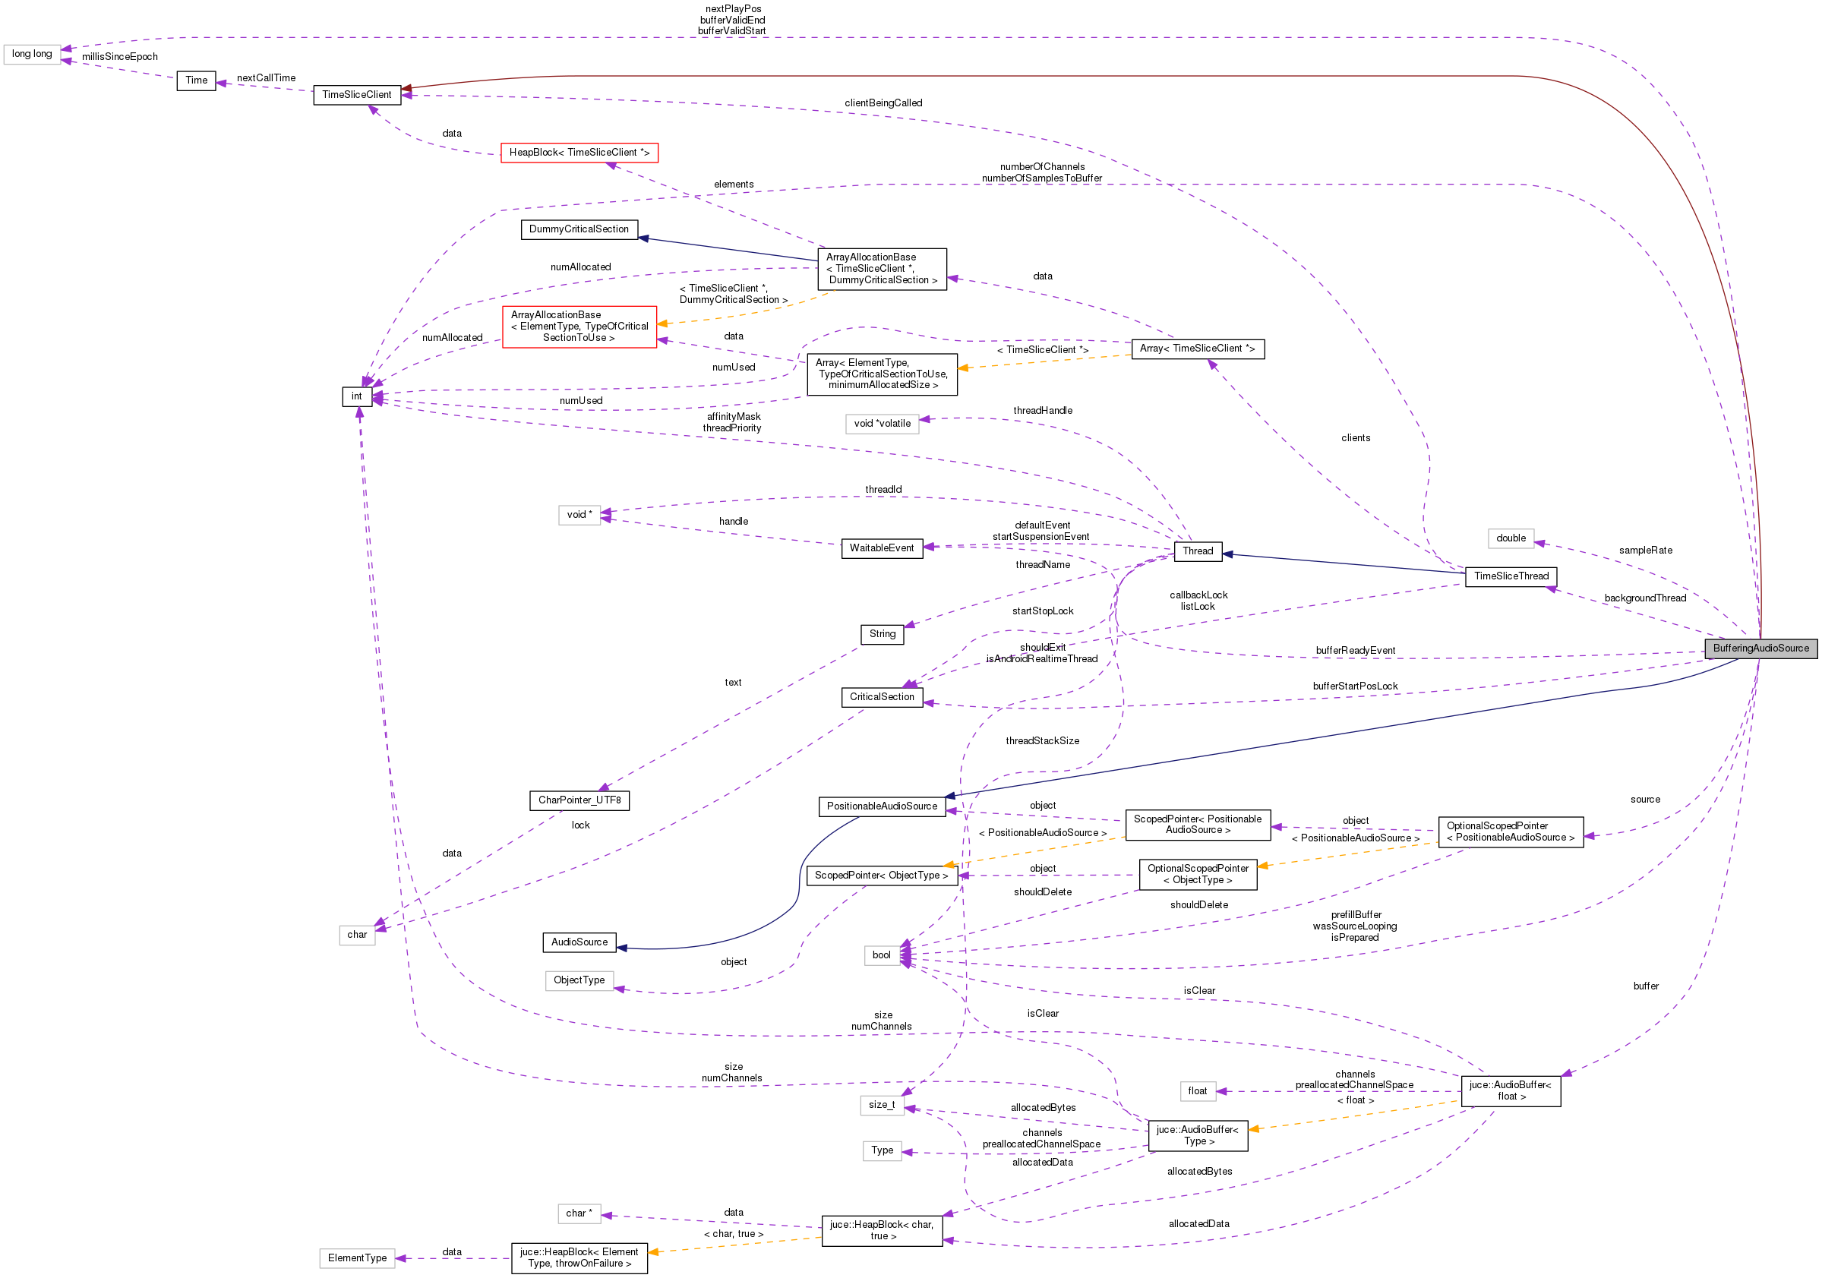The height and width of the screenshot is (1278, 1822).
Task: Open the WaitableEvent class node
Action: click(x=882, y=548)
